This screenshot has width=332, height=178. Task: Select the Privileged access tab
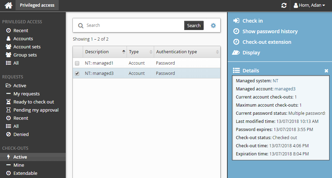tap(37, 5)
